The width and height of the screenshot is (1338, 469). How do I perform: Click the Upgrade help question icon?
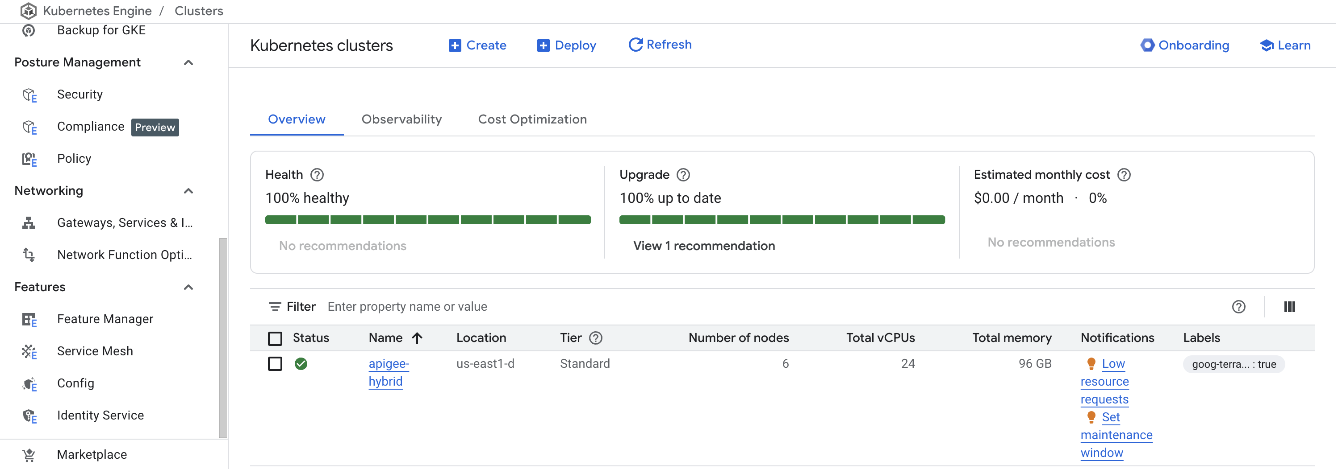click(x=683, y=175)
